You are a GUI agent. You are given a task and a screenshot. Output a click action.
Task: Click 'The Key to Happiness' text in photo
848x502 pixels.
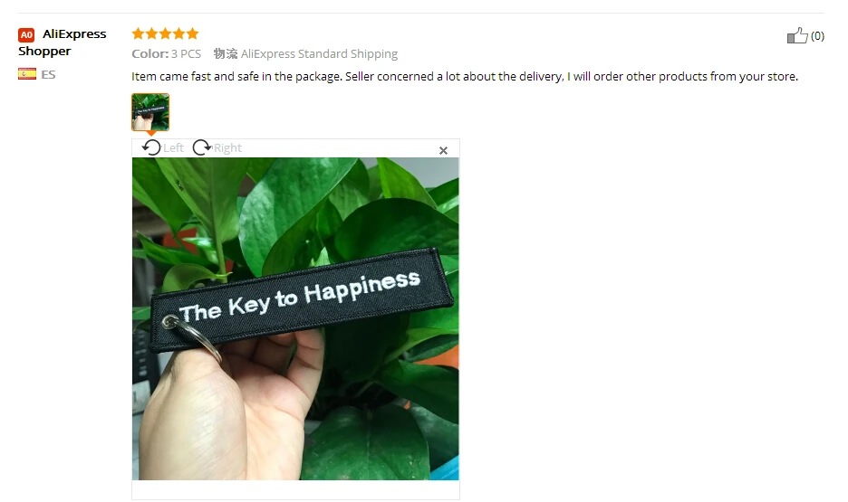click(x=300, y=297)
